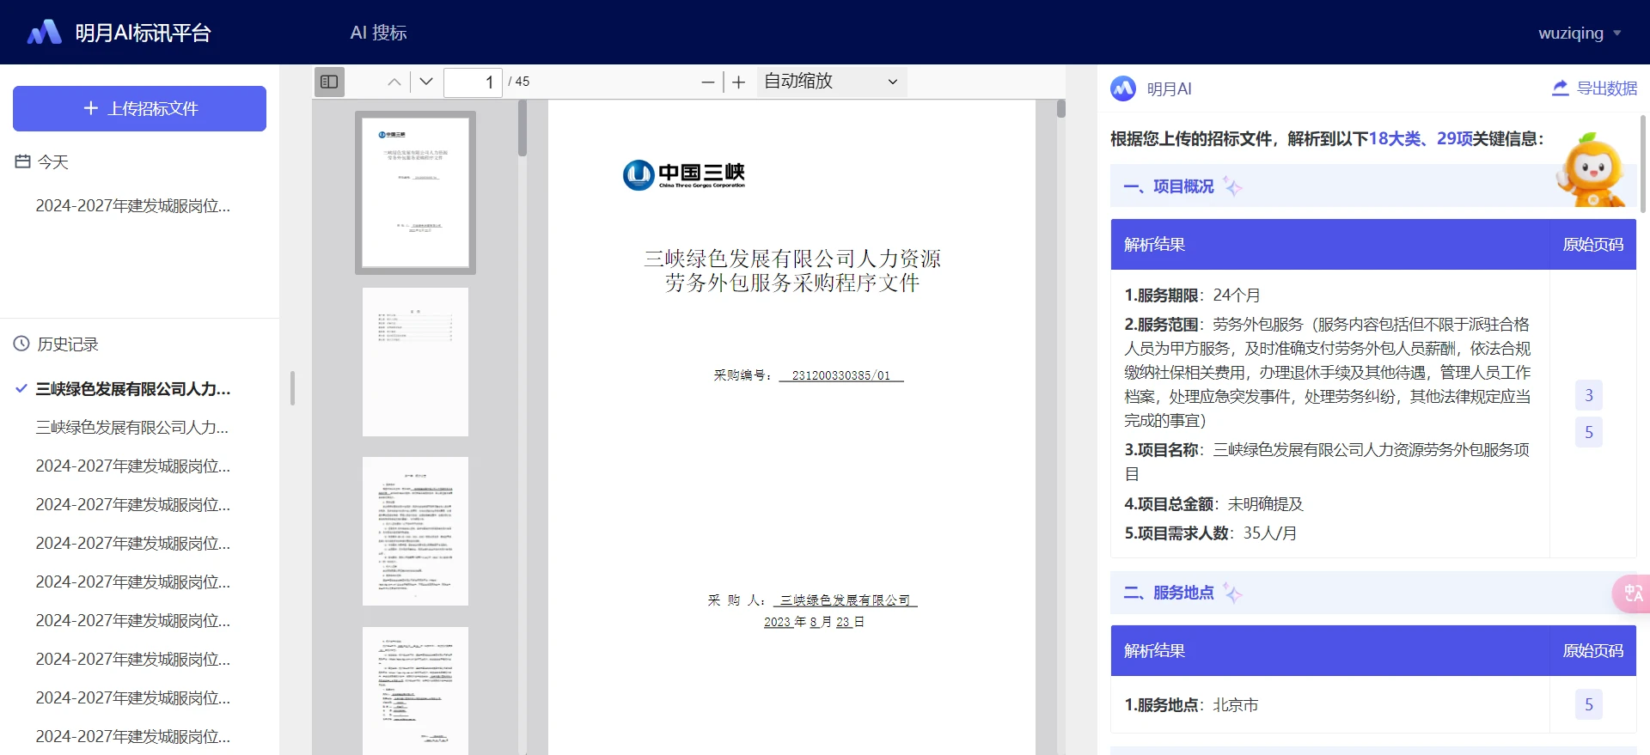Click the 3.项目名称 result line

[x=1327, y=462]
